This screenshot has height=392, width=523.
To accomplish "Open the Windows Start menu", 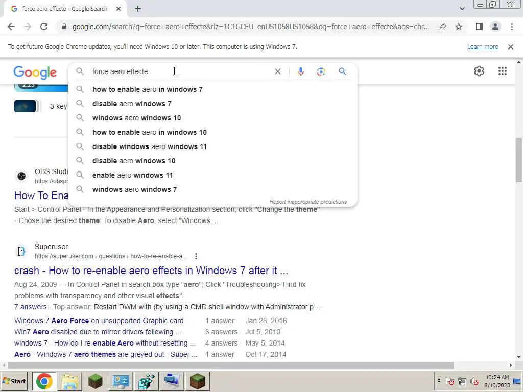I will (14, 381).
